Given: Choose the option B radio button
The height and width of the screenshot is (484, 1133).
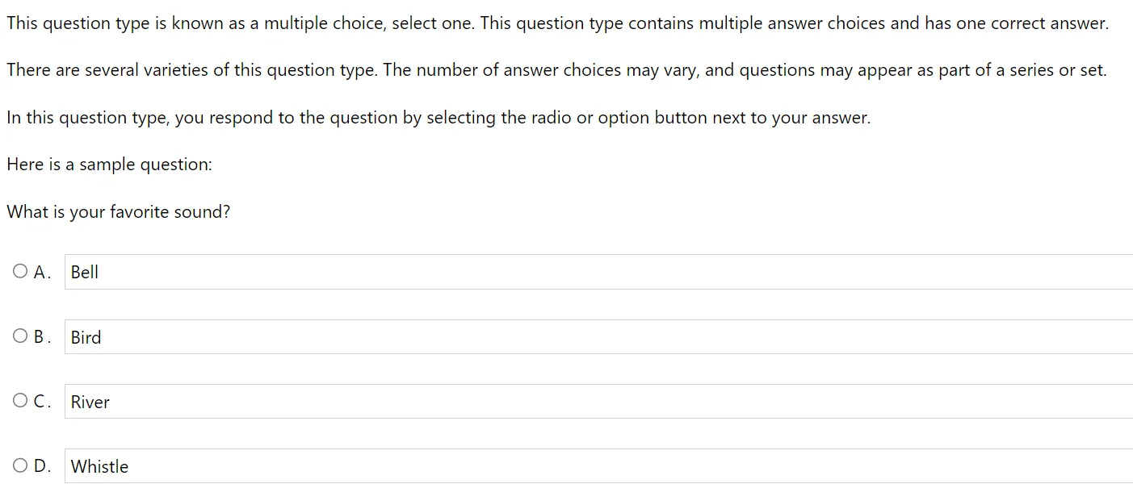Looking at the screenshot, I should click(x=20, y=337).
